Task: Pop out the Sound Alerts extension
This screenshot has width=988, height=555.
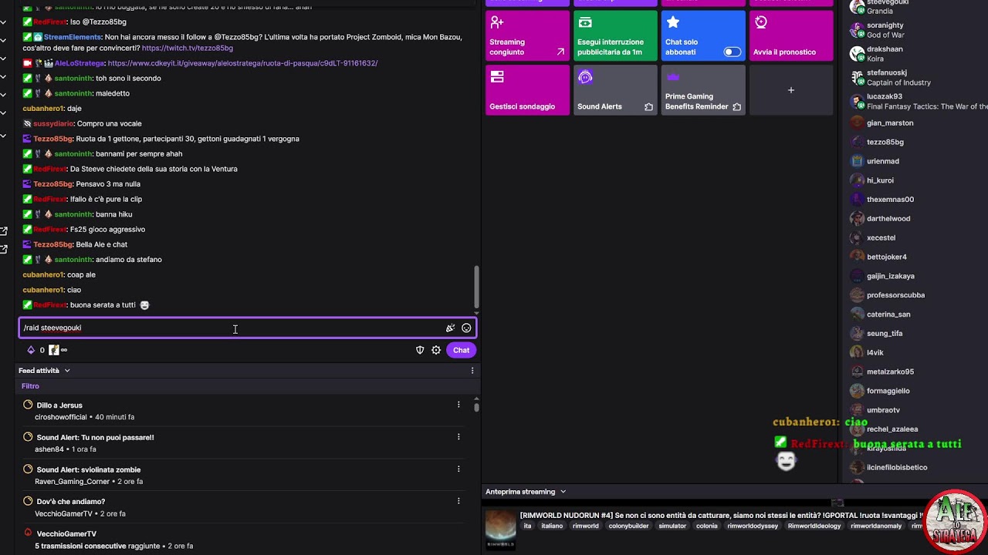Action: [x=648, y=106]
